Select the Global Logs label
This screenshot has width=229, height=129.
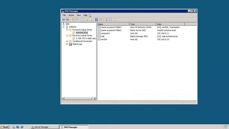(x=77, y=44)
